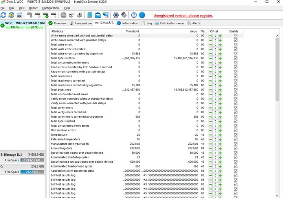This screenshot has width=283, height=198.
Task: Click plus offset for Temperature row
Action: tap(220, 135)
